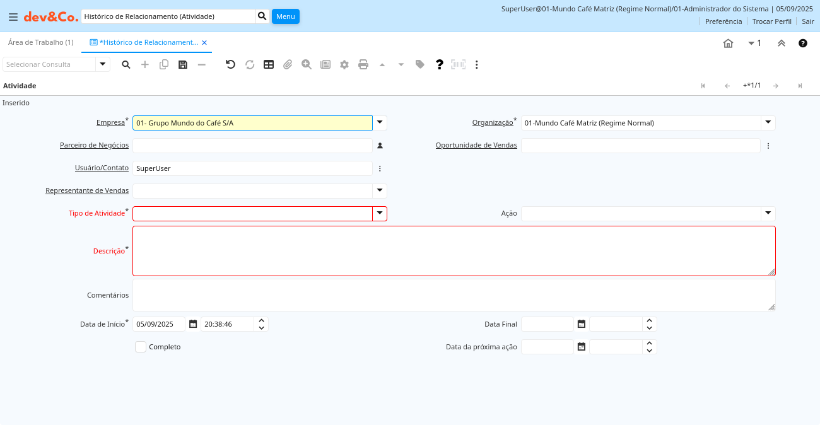Click the Print icon in toolbar

point(363,64)
